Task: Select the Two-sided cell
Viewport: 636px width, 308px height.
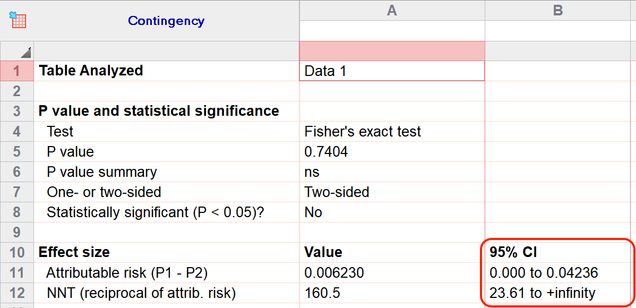Action: click(x=391, y=192)
